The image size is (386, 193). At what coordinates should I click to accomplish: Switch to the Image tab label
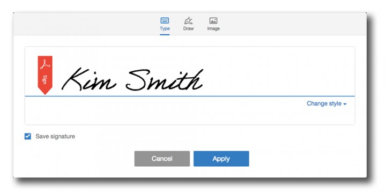point(213,28)
